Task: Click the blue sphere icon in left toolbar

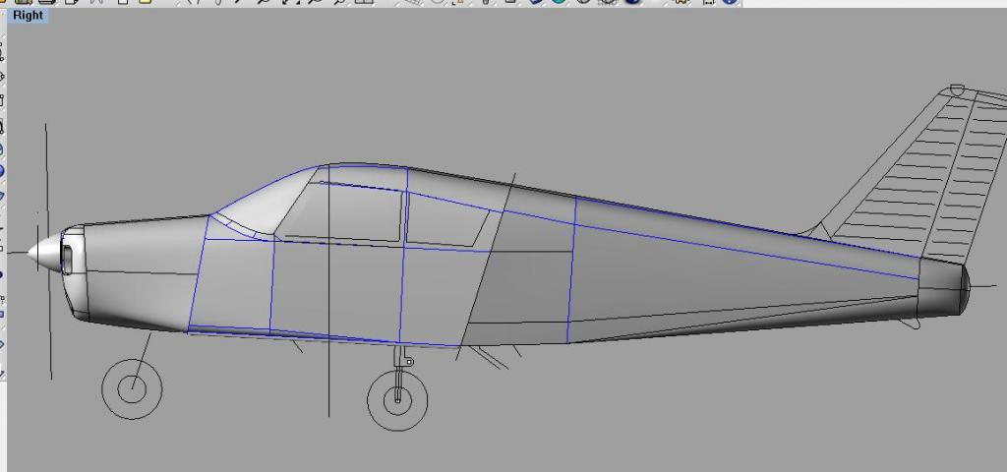Action: 2,170
